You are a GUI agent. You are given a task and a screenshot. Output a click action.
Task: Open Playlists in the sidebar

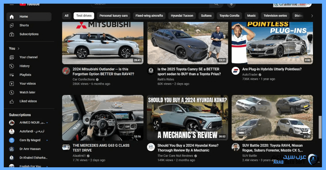coord(25,75)
